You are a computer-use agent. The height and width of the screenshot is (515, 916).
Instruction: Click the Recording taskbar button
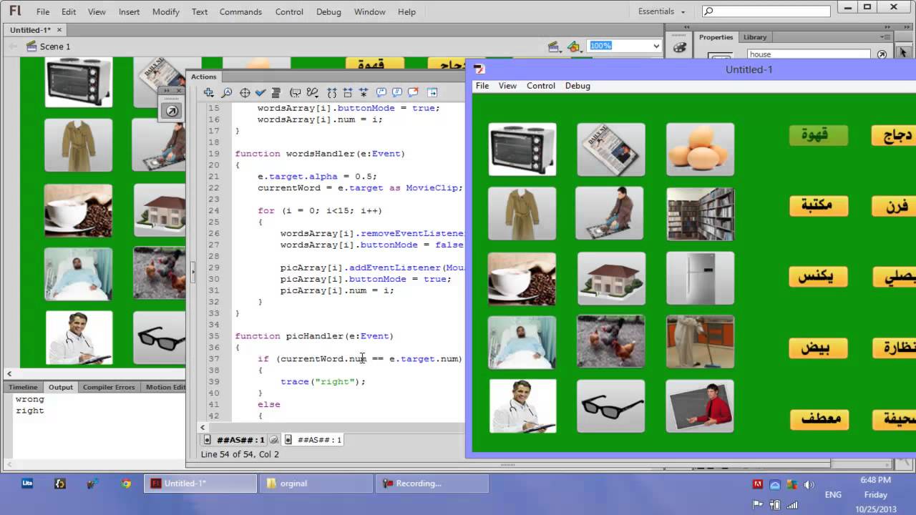point(431,484)
